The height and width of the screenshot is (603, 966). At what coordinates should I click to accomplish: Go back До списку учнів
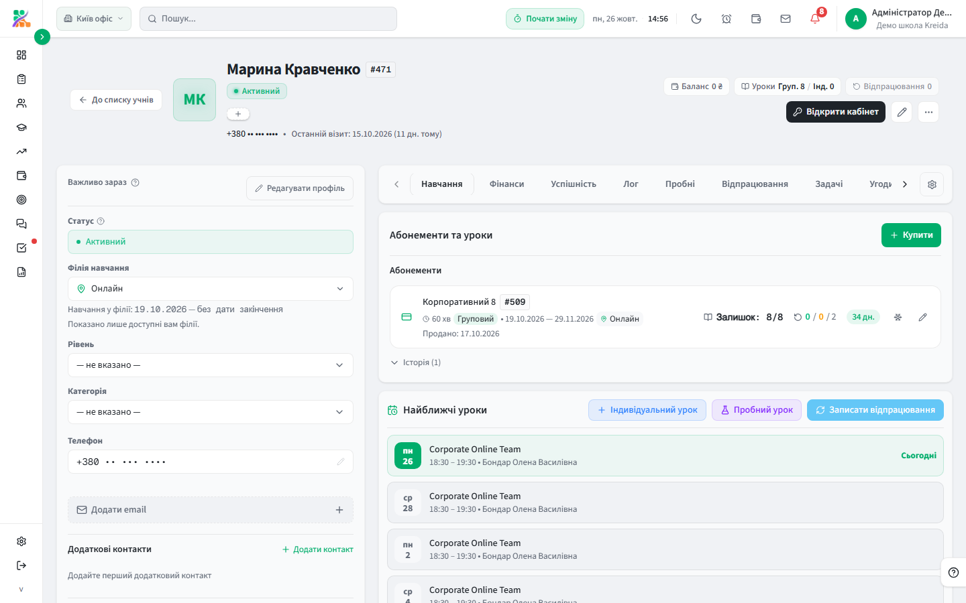click(116, 100)
